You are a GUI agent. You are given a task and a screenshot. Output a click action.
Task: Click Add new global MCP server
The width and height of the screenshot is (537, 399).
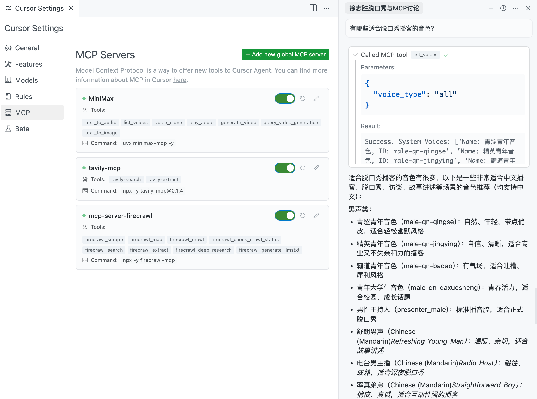(x=285, y=54)
